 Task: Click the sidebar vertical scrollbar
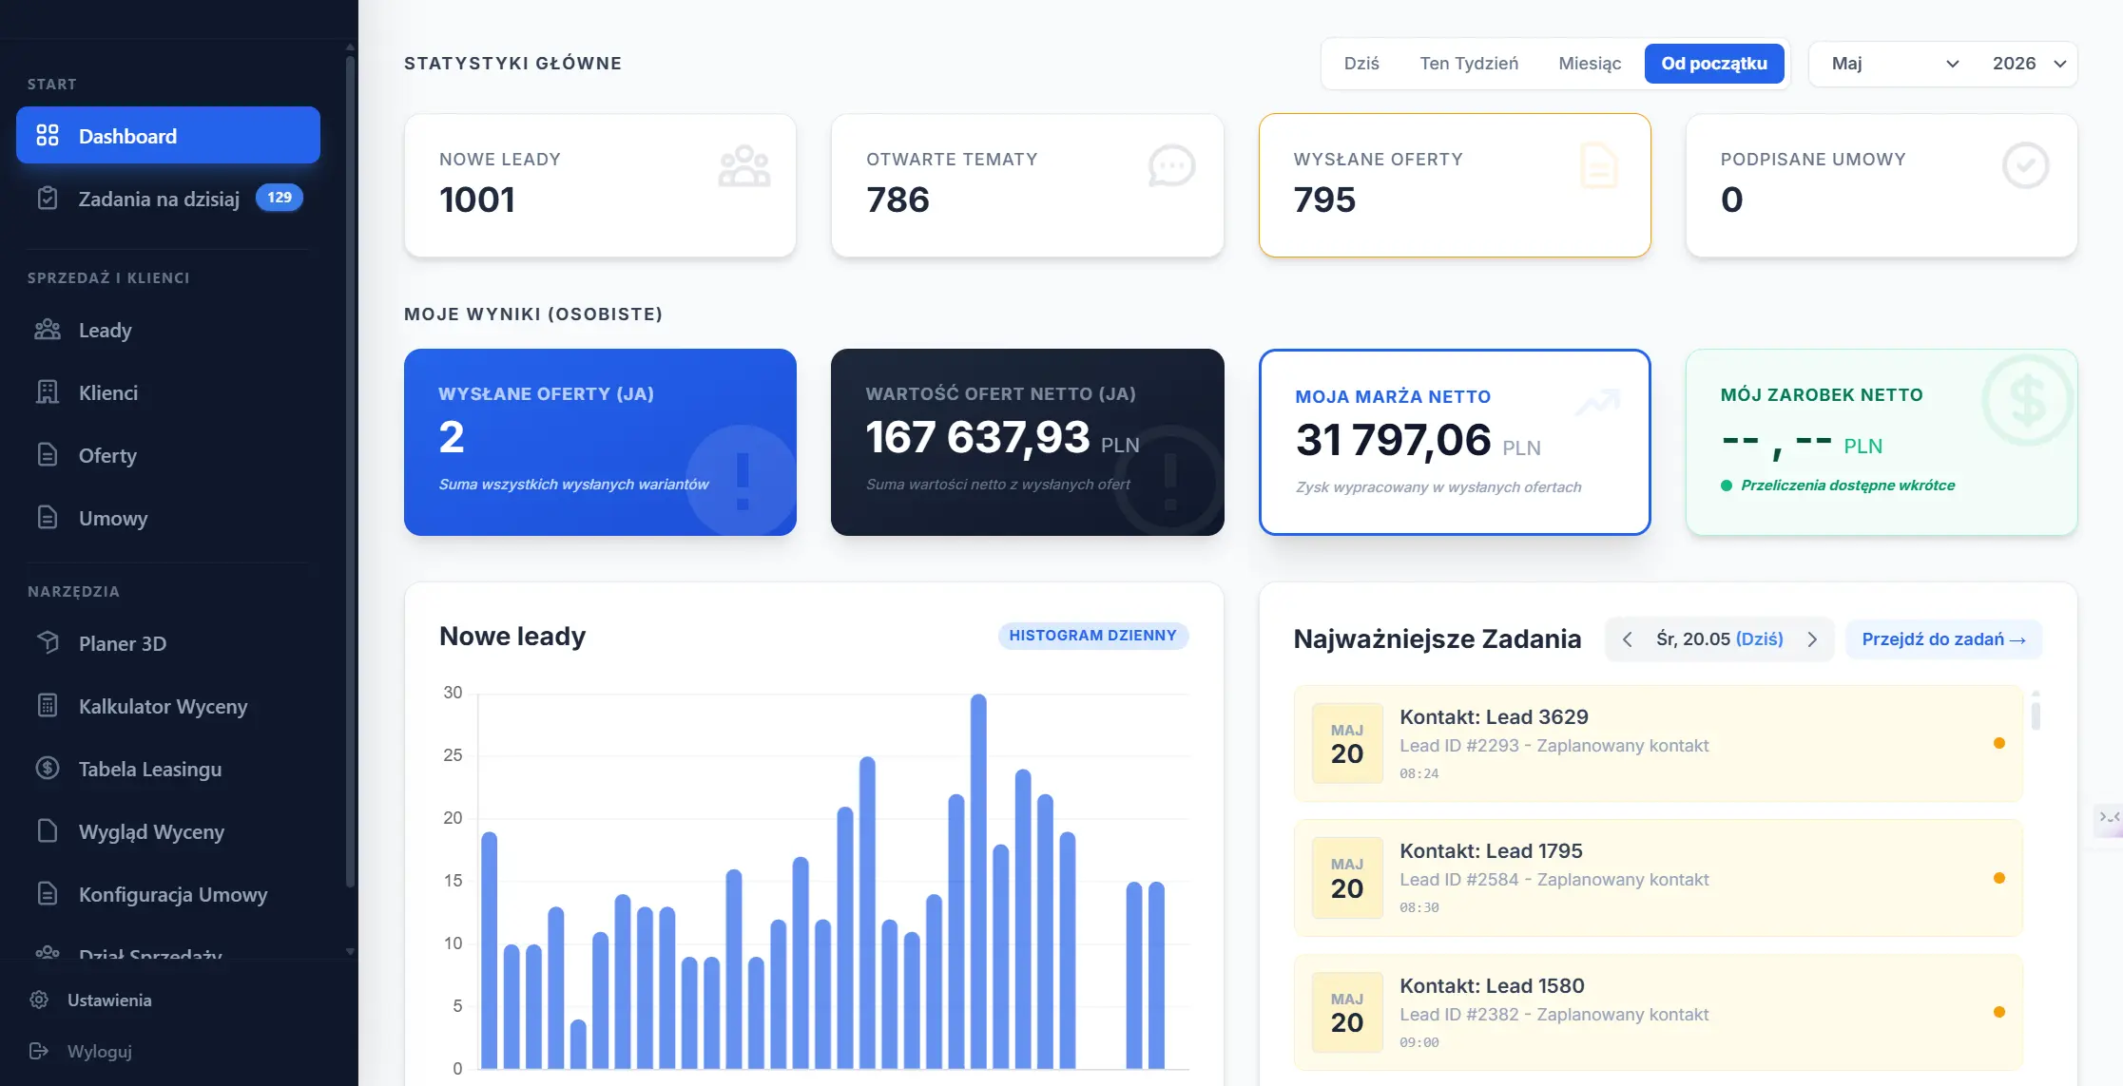[x=350, y=470]
